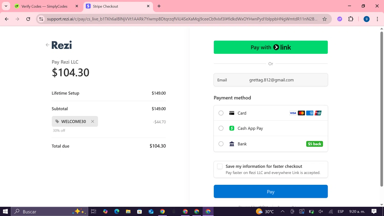The image size is (384, 216).
Task: Click the credit card icon beside Card
Action: coord(232,113)
